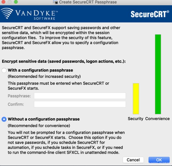Focus the Confirm passphrase field
The width and height of the screenshot is (172, 166).
(x=80, y=104)
